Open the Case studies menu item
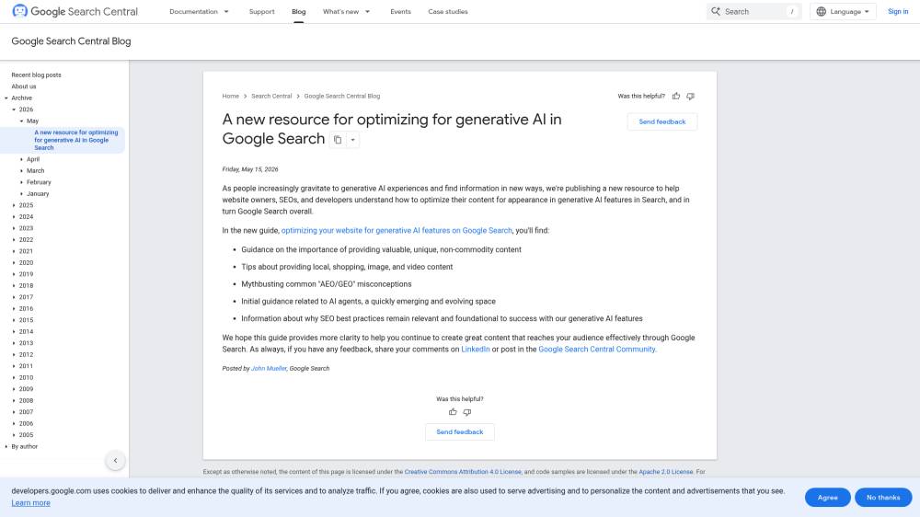Screen dimensions: 920x517 click(448, 11)
